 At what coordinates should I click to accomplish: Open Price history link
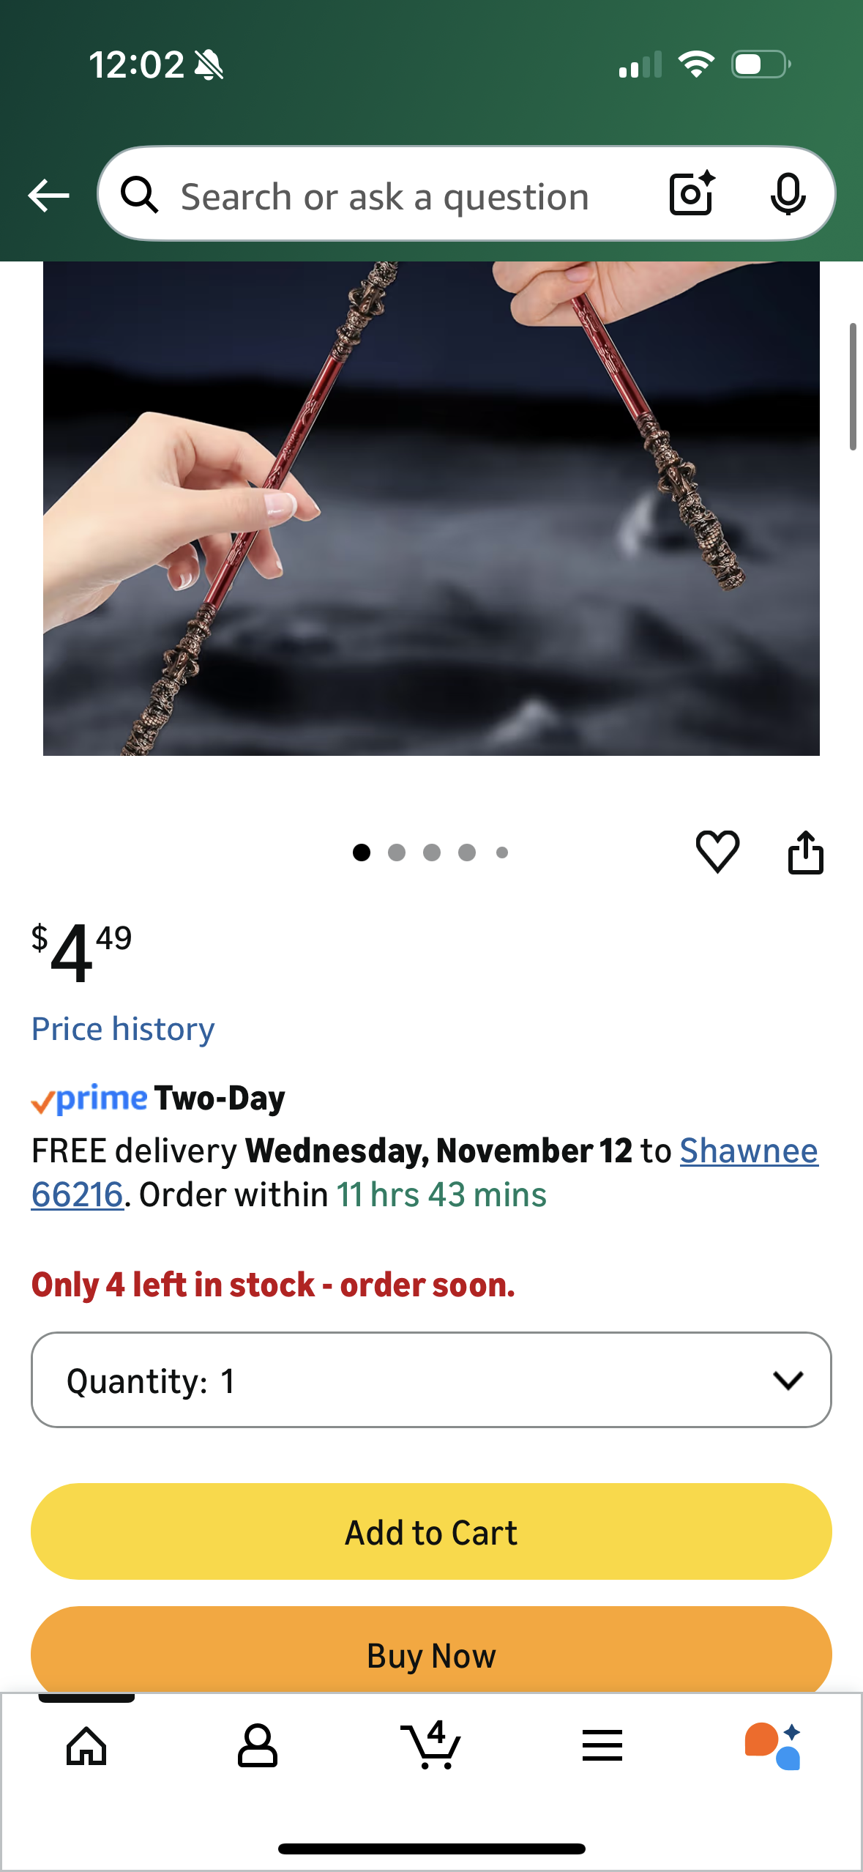pyautogui.click(x=123, y=1029)
